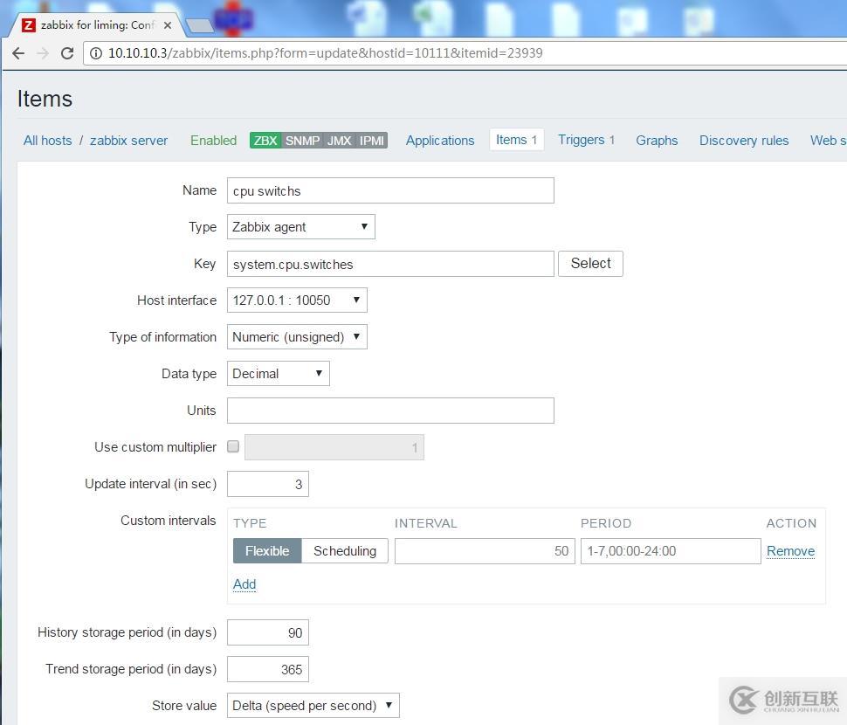Open a new browser tab
The height and width of the screenshot is (725, 847).
click(199, 24)
